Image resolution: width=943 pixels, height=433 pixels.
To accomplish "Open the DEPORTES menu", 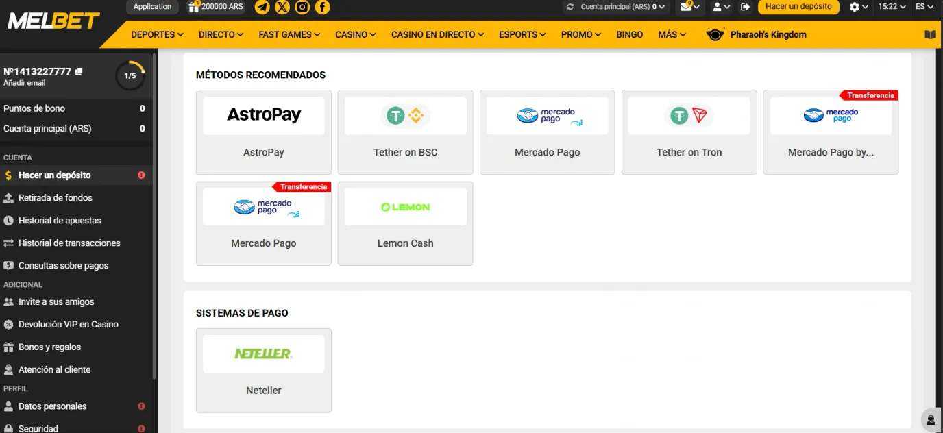I will (x=157, y=34).
